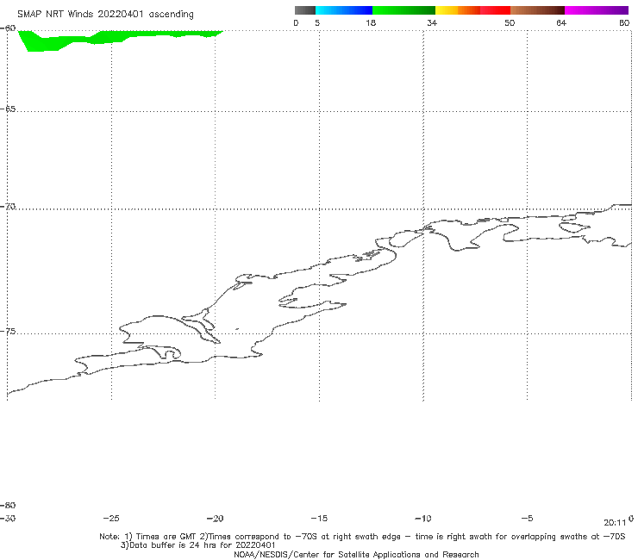Click the longitude label '-10'
Image resolution: width=638 pixels, height=560 pixels.
point(422,519)
